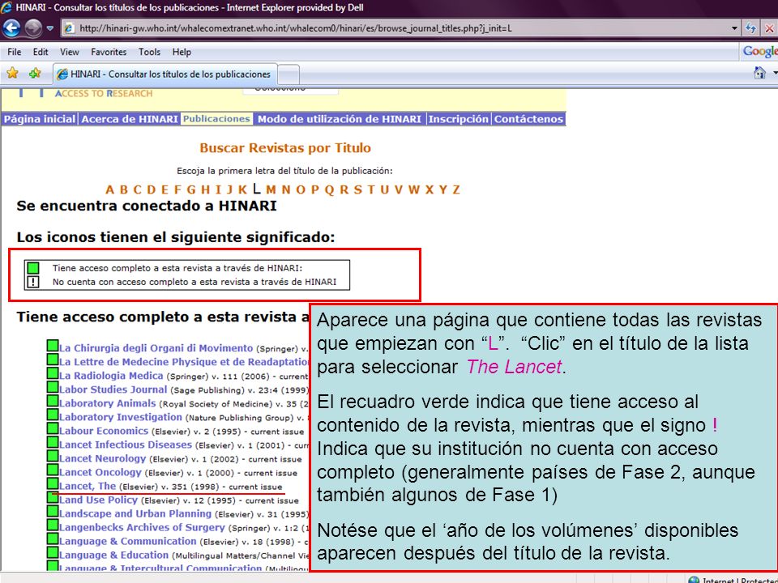Screen dimensions: 778x583
Task: Click the Refresh page icon
Action: click(x=750, y=28)
